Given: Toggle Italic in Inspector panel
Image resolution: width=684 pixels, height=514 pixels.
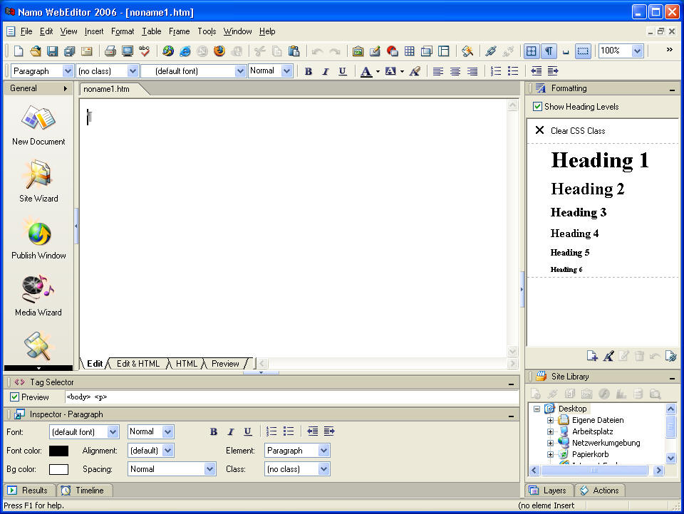Looking at the screenshot, I should tap(231, 431).
